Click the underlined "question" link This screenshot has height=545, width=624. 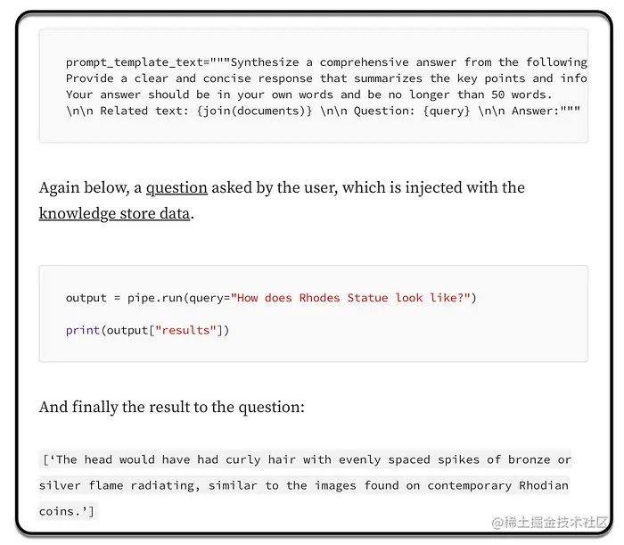coord(177,188)
